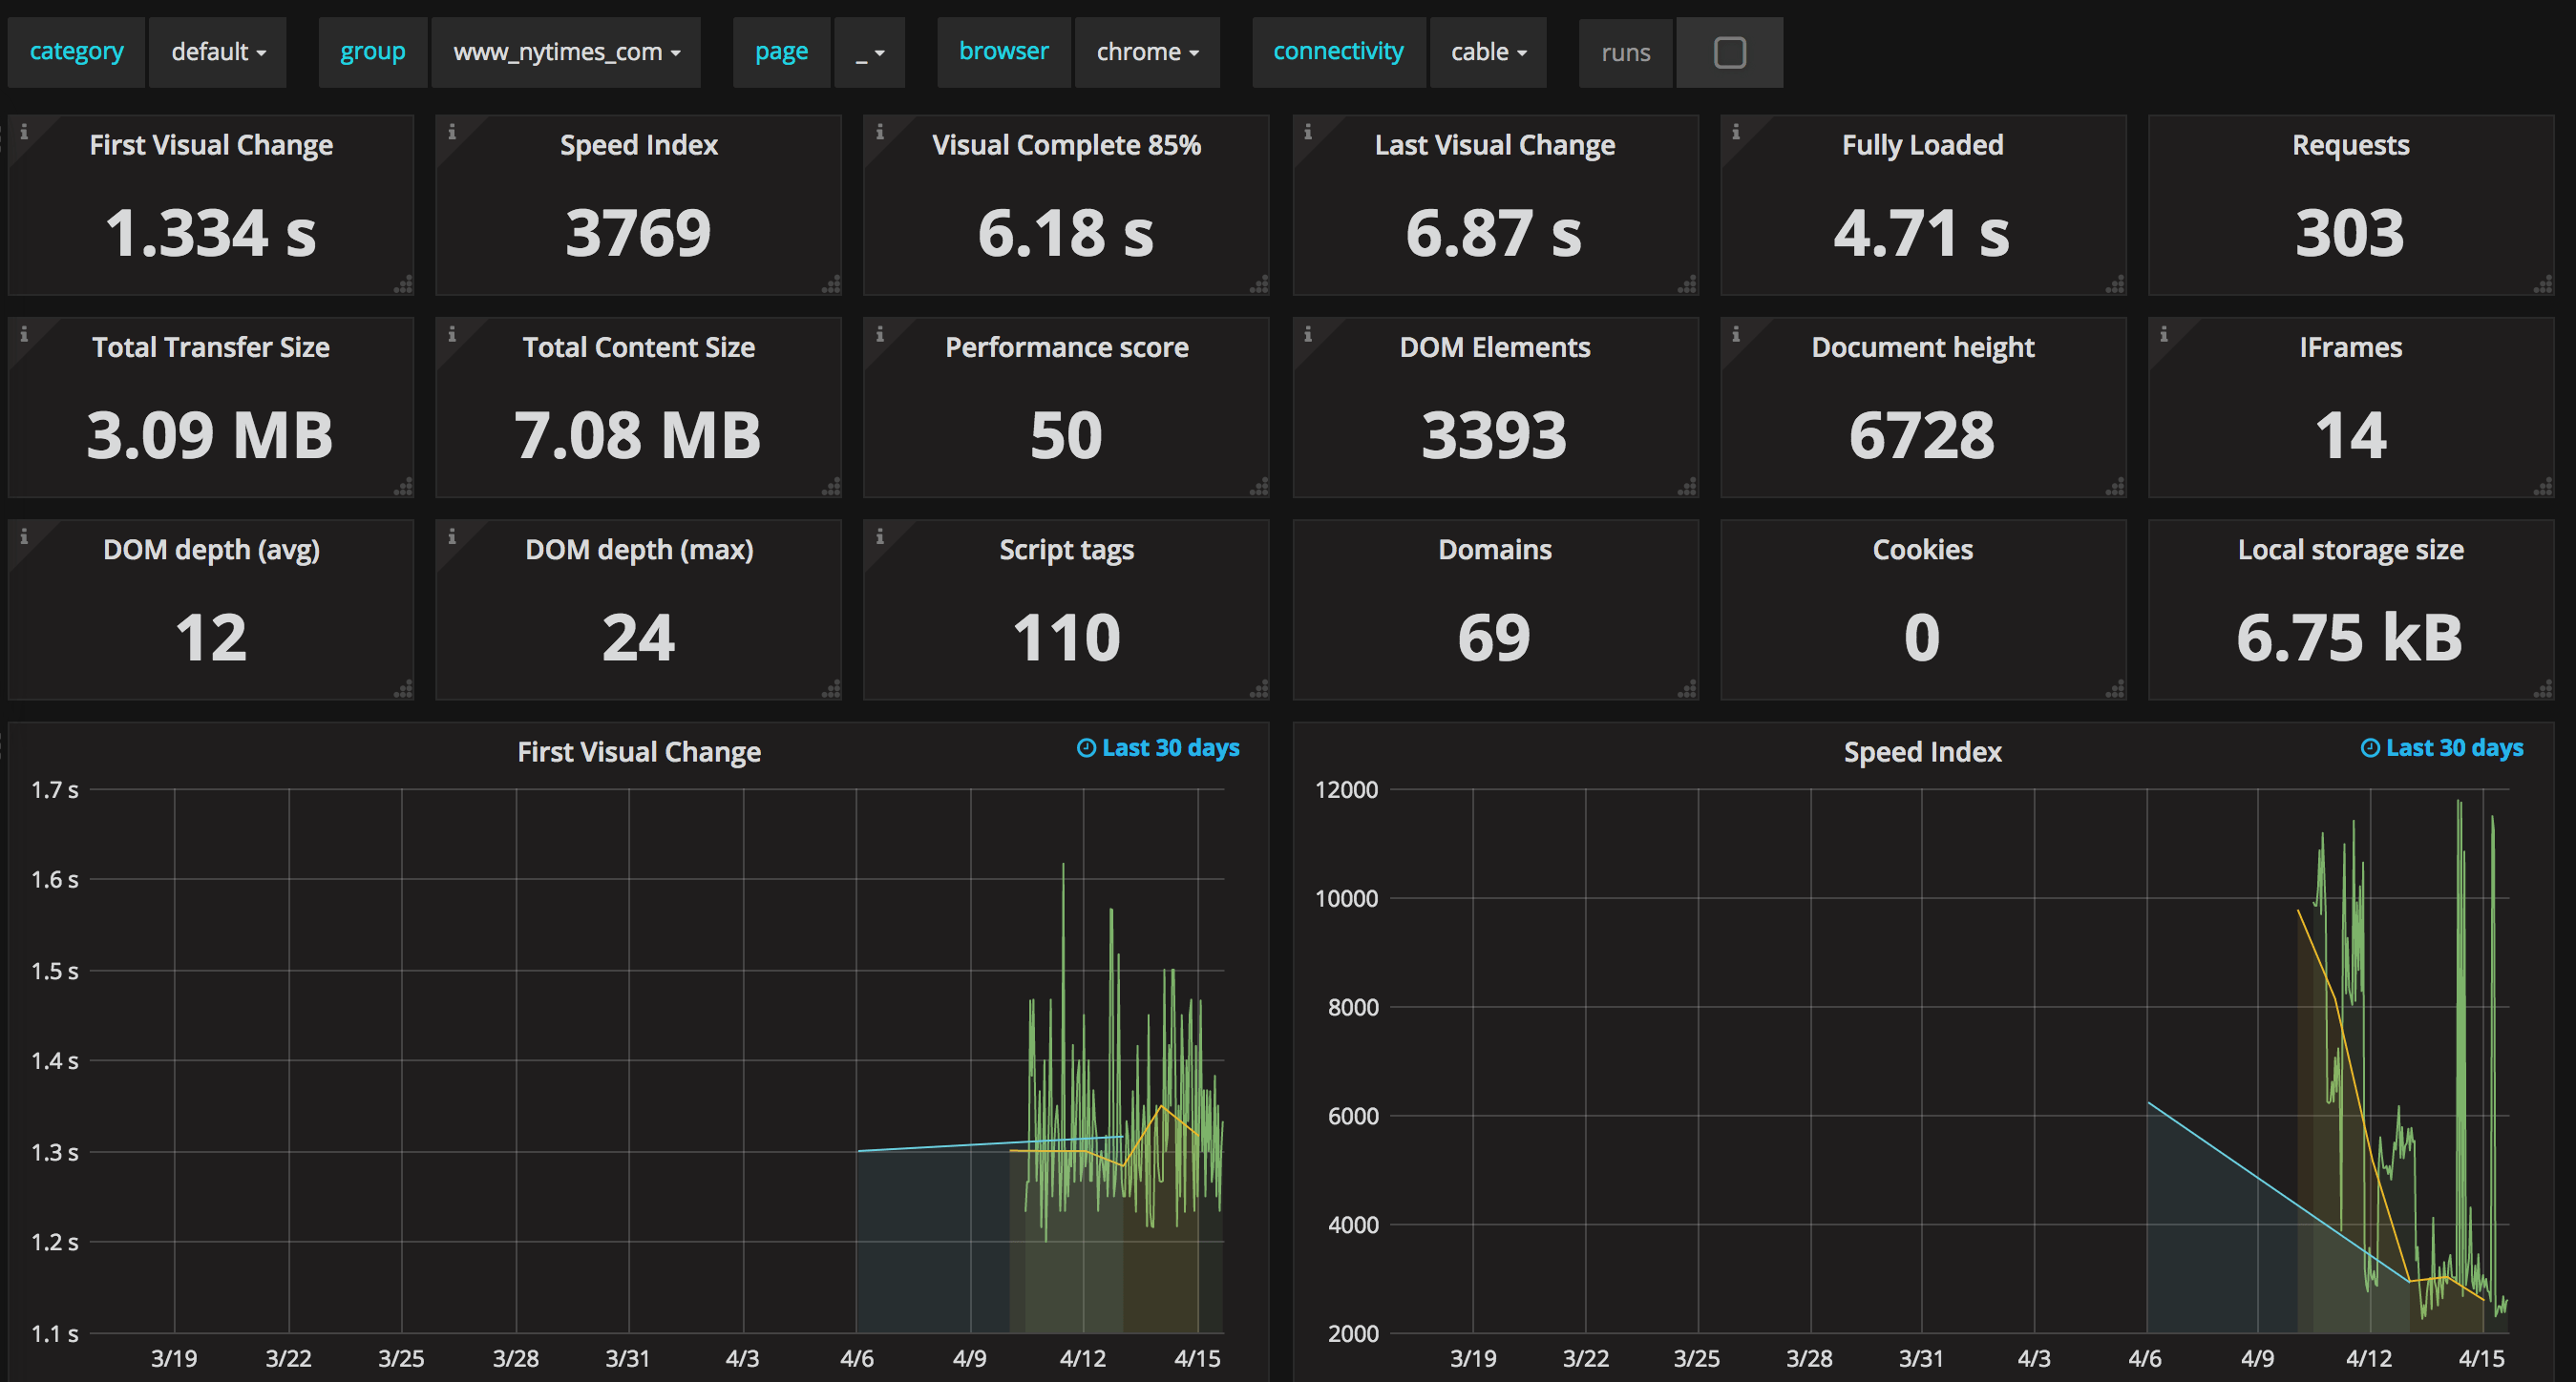Click the Visual Complete 85% info icon
This screenshot has height=1382, width=2576.
(879, 131)
